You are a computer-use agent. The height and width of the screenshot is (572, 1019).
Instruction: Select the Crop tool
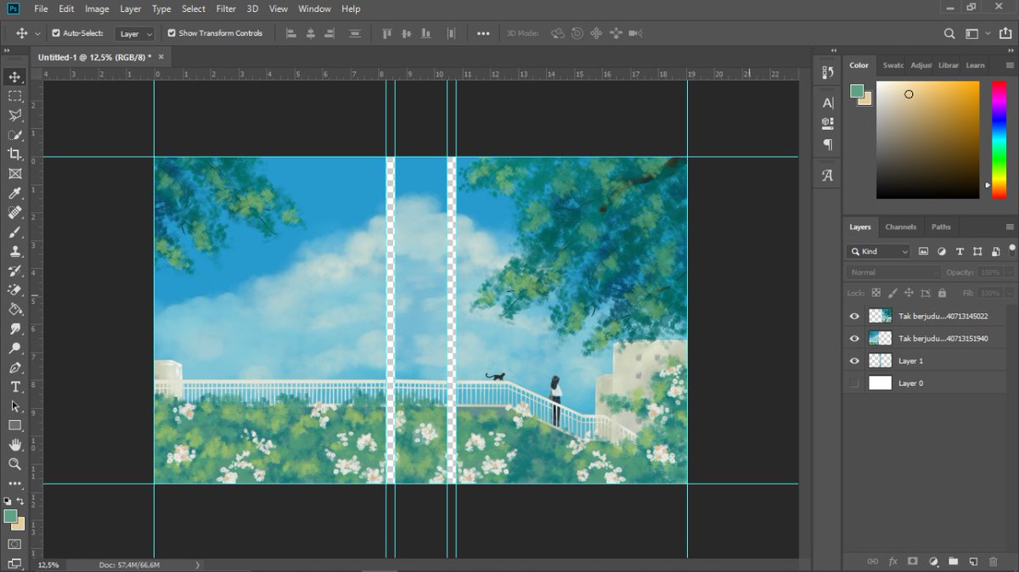pyautogui.click(x=14, y=154)
